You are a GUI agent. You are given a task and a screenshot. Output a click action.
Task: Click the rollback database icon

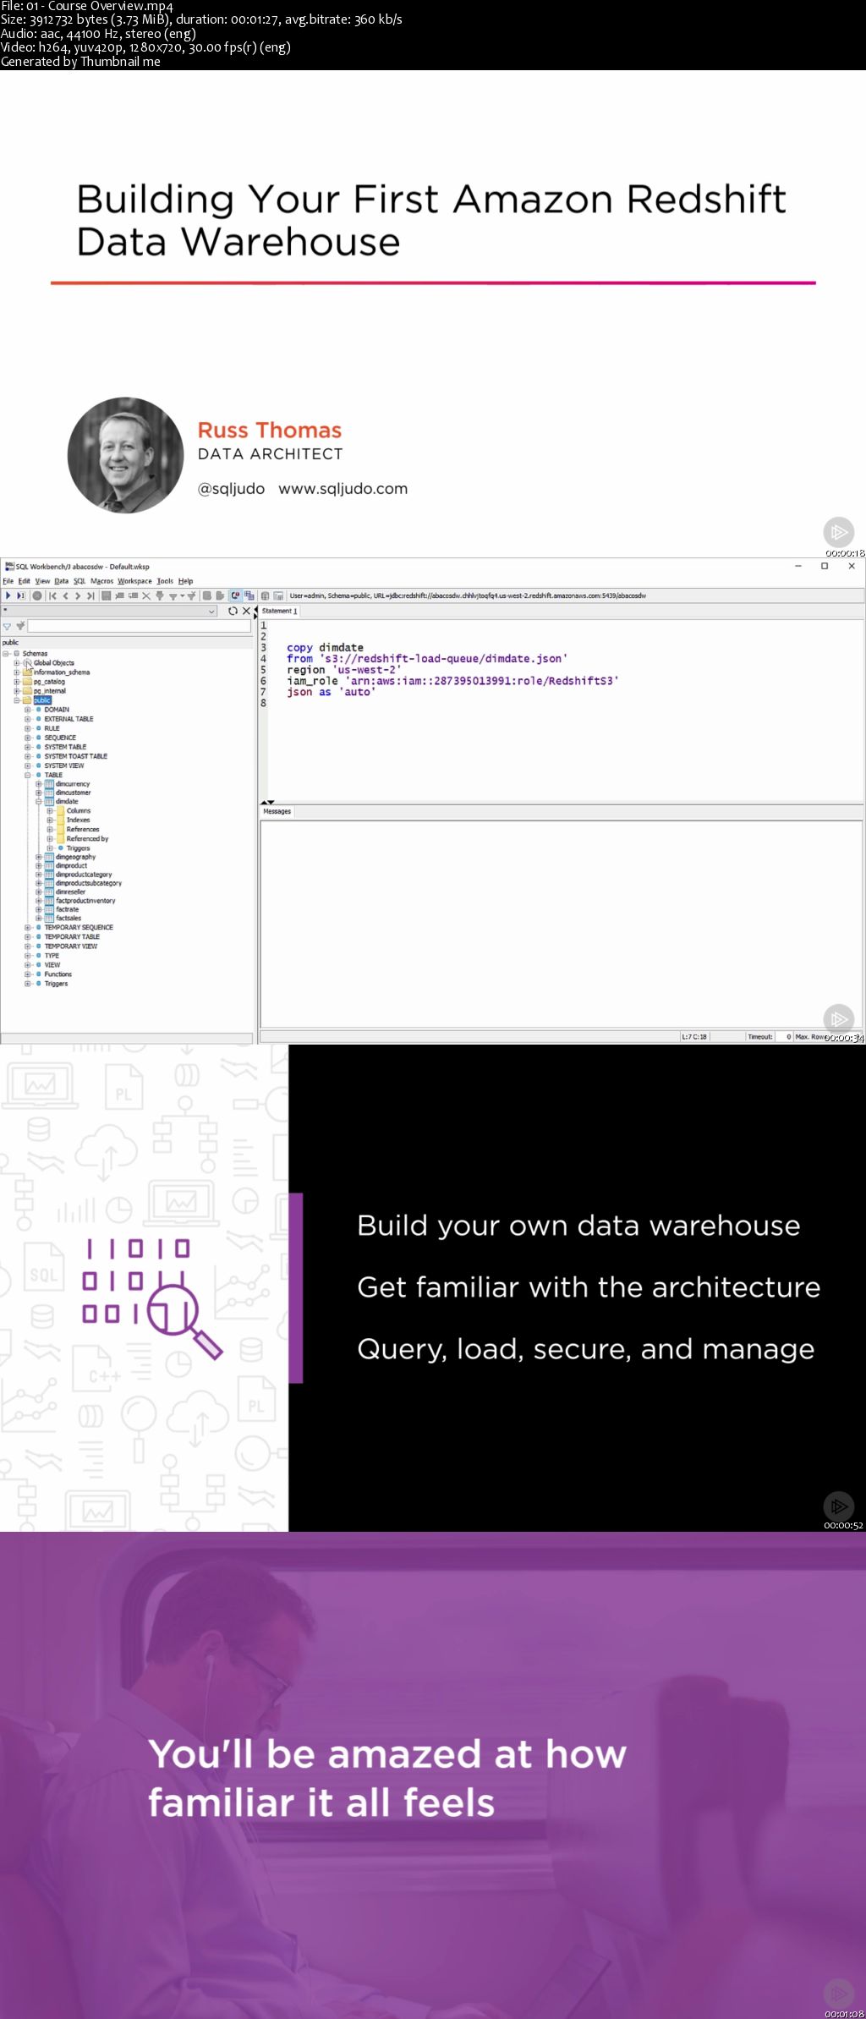pos(220,595)
